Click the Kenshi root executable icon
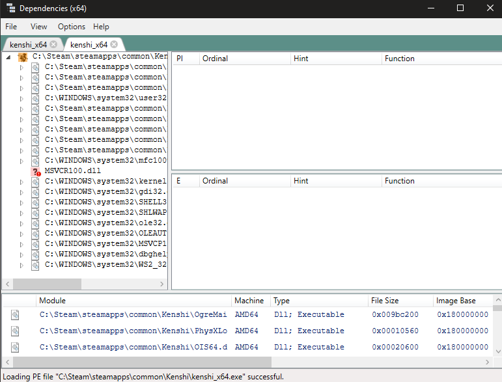The width and height of the screenshot is (502, 382). 23,57
